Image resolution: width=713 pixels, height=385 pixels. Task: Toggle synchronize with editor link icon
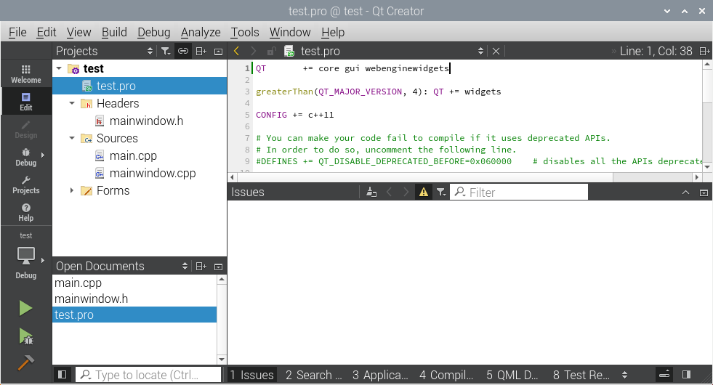coord(183,51)
